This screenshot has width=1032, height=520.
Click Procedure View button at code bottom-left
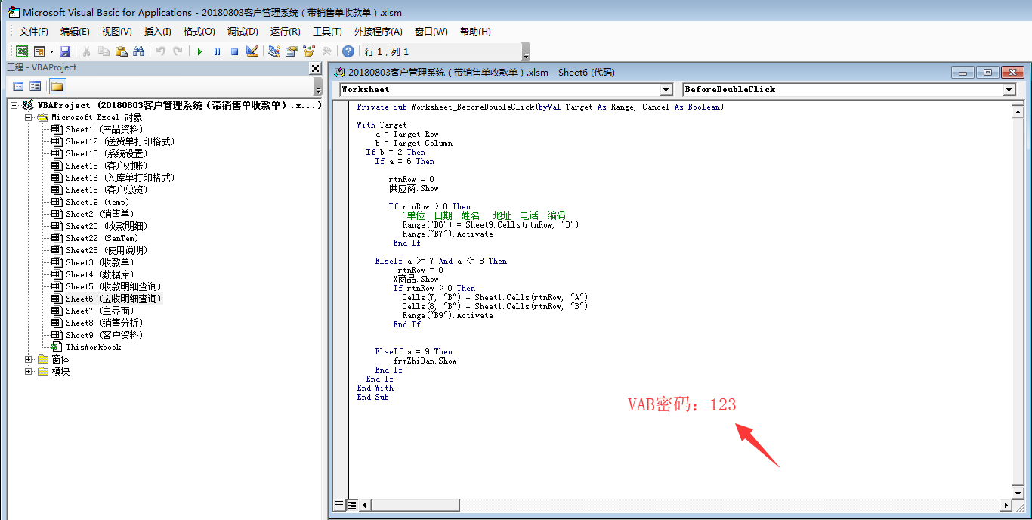[339, 504]
